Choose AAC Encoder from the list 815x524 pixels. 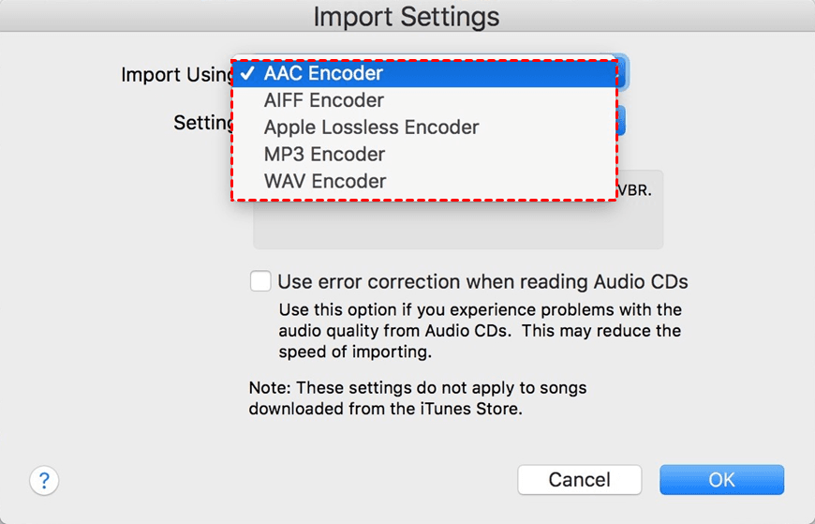424,73
